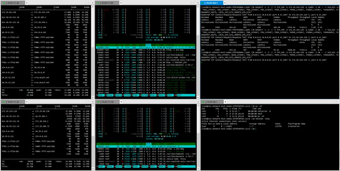Click the 1/netserver entry in the netstat output
340x171 pixels.
pos(294,126)
